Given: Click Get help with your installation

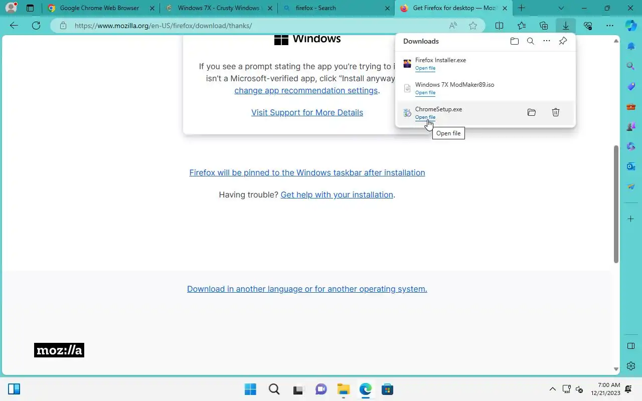Looking at the screenshot, I should click(337, 194).
